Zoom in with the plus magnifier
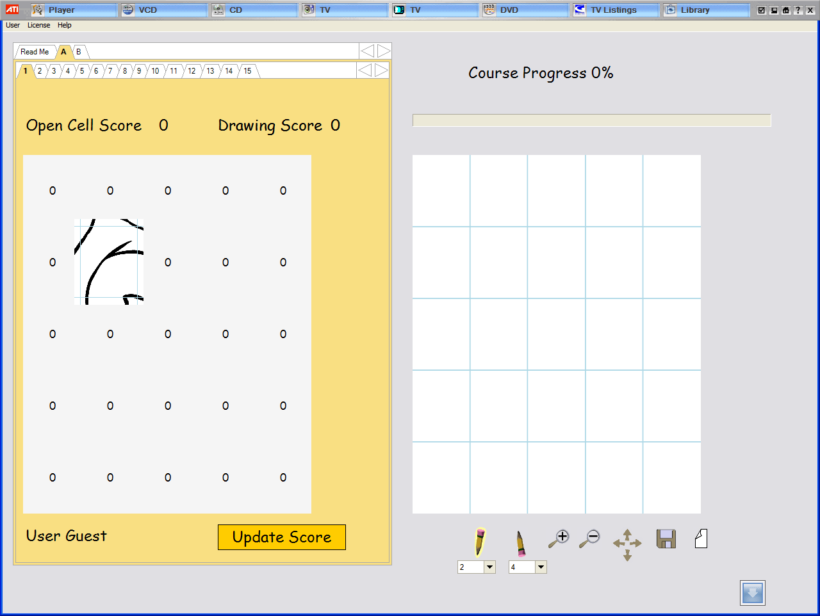Screen dimensions: 820x616 point(559,539)
